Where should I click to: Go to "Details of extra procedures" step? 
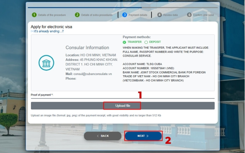[97, 15]
